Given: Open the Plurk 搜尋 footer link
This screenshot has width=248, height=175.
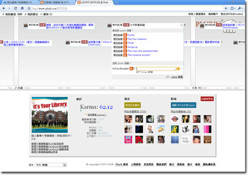Looking at the screenshot, I should pos(122,164).
